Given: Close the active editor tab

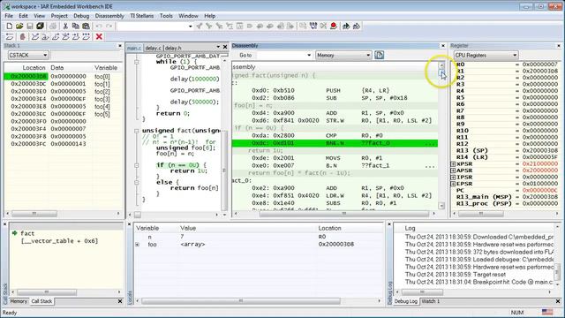Looking at the screenshot, I should 225,47.
